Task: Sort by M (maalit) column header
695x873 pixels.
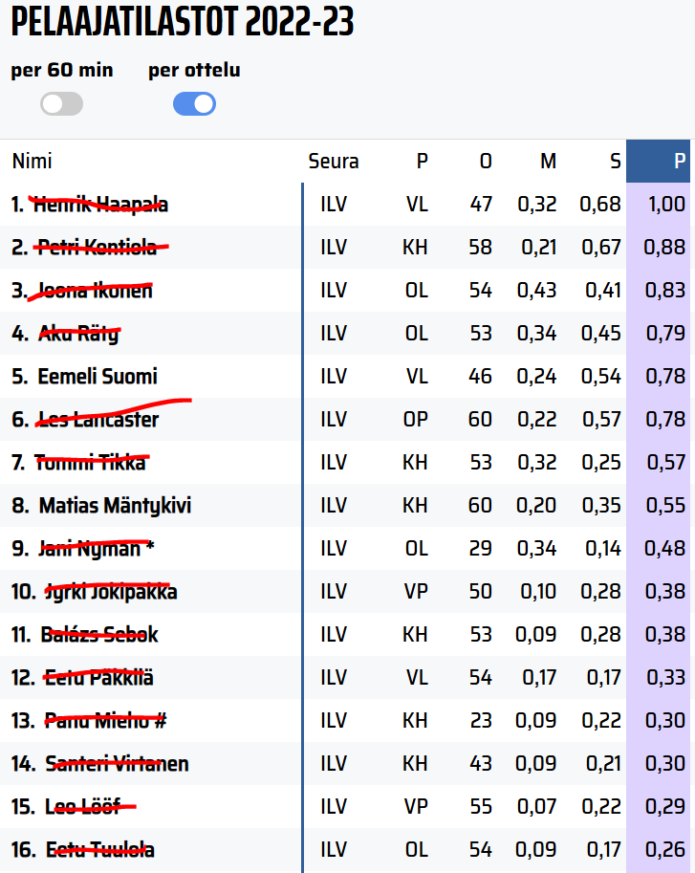Action: [x=548, y=162]
